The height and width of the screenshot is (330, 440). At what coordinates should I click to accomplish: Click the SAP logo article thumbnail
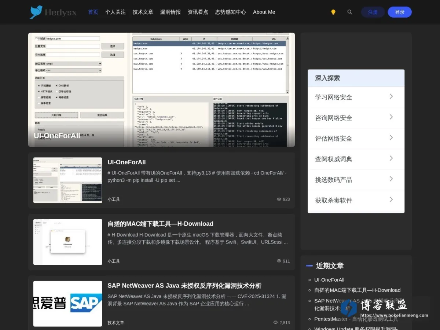(68, 304)
